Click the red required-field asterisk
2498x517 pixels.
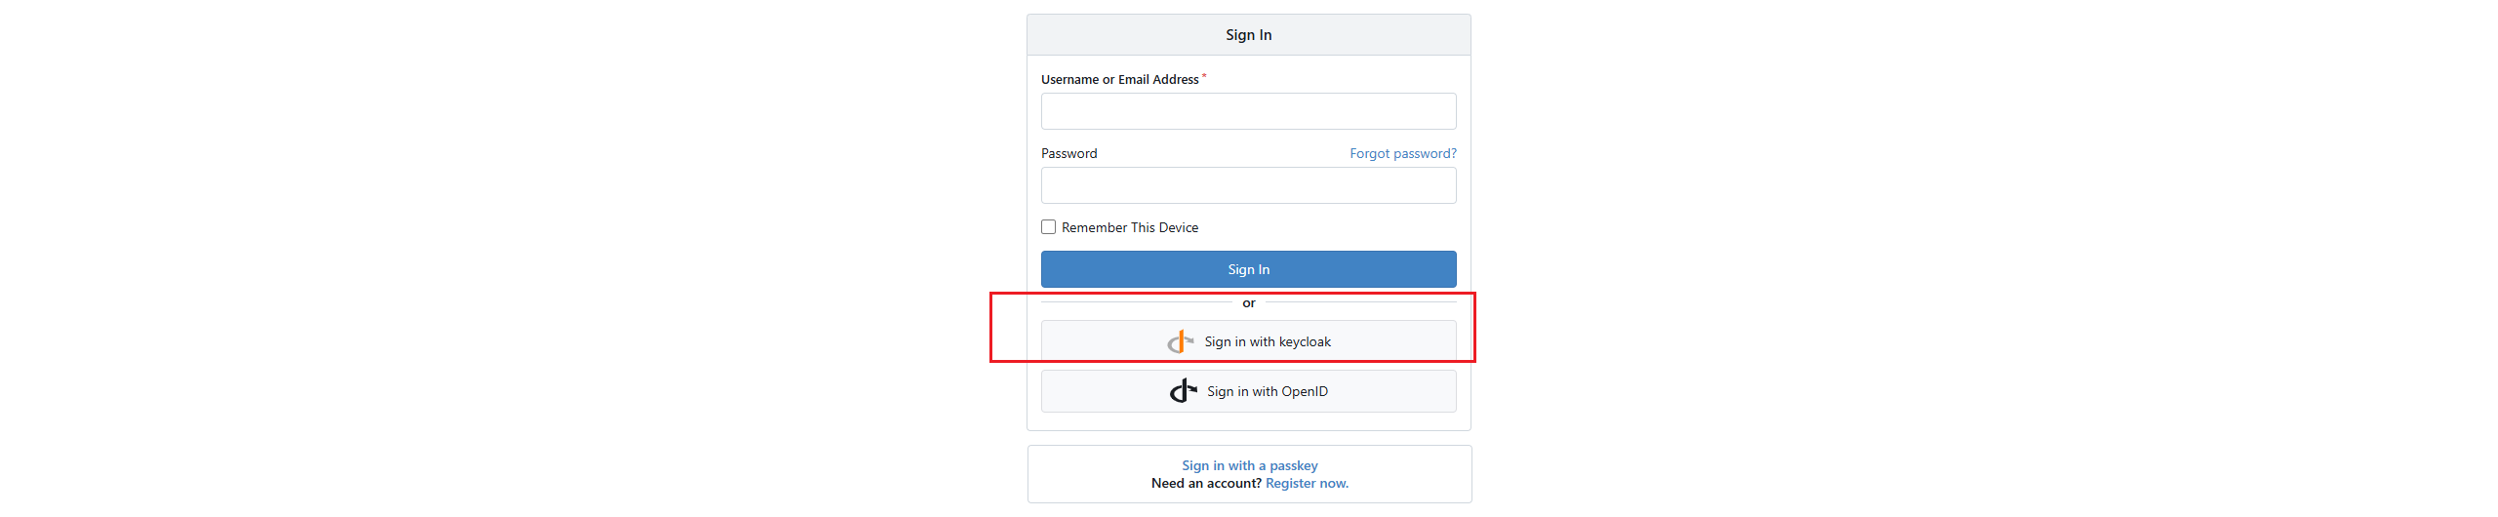point(1204,76)
